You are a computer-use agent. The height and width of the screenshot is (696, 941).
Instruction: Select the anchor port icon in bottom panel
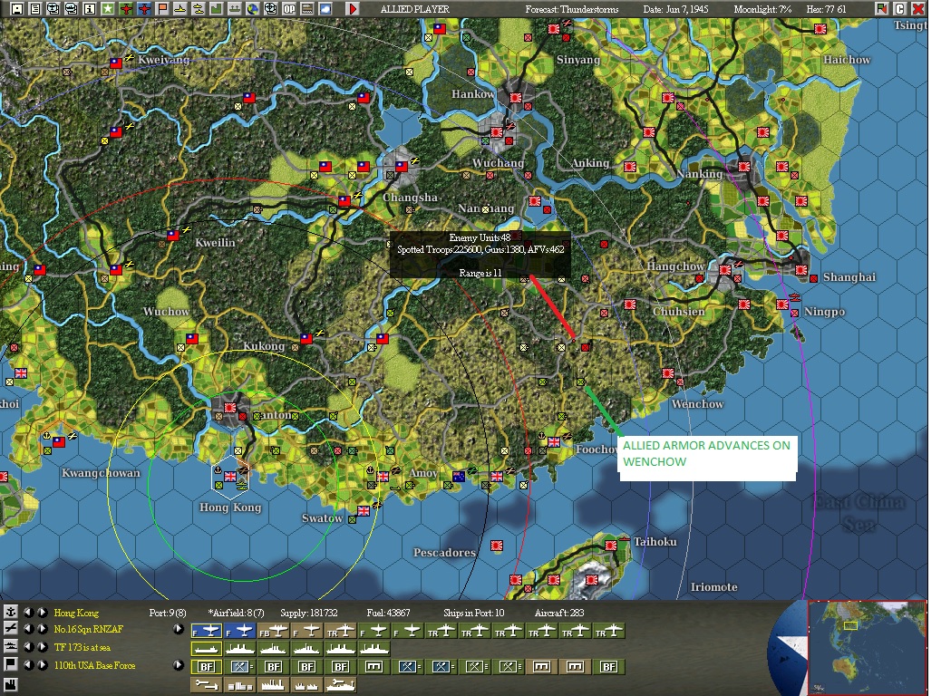pos(10,612)
